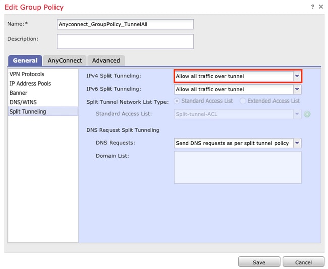Select VPN Protocols in side list
The width and height of the screenshot is (328, 269).
pyautogui.click(x=43, y=74)
